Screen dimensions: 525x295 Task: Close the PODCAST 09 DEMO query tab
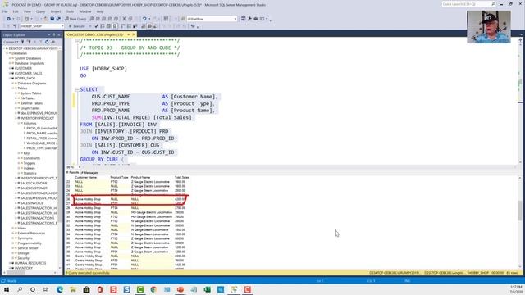(x=133, y=34)
